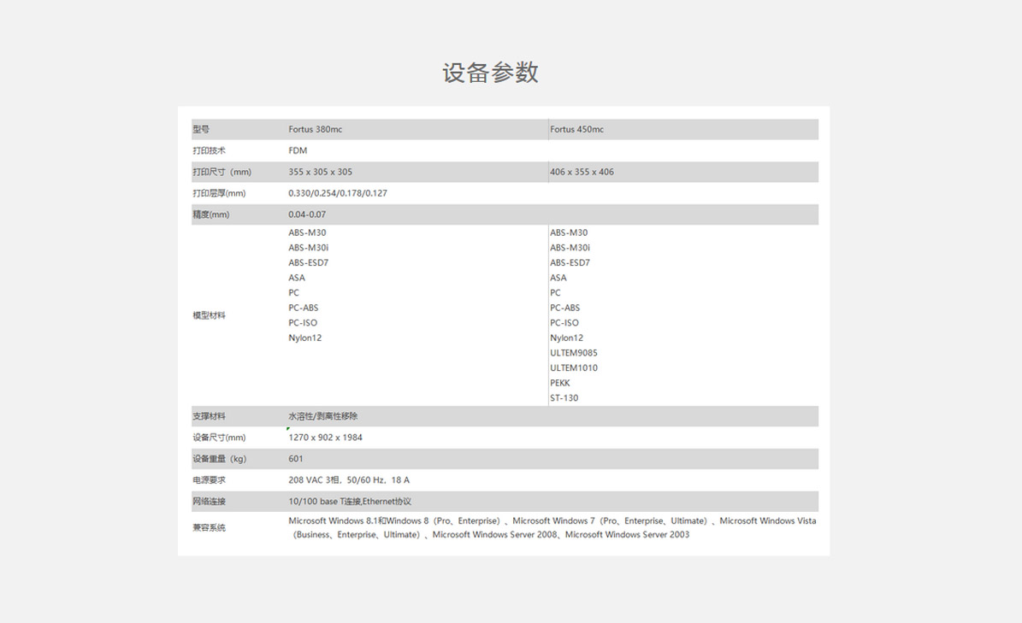The width and height of the screenshot is (1022, 623).
Task: Click the PEKK material entry
Action: (560, 382)
